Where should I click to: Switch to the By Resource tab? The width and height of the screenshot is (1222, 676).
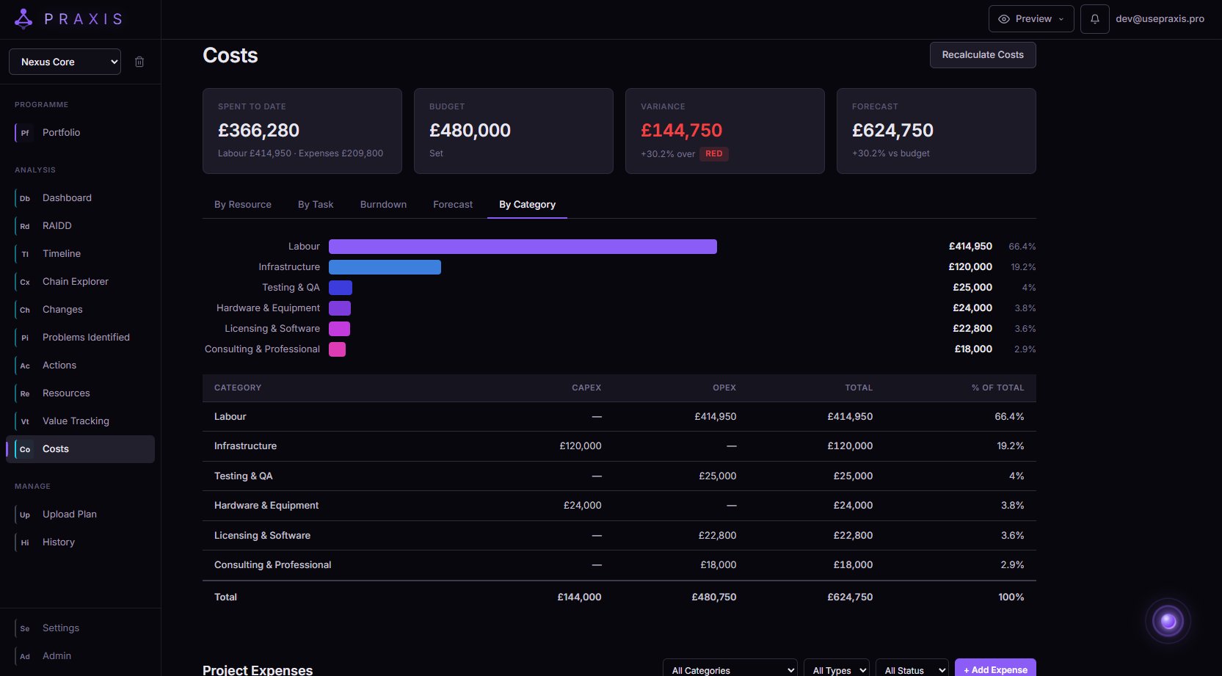(243, 205)
